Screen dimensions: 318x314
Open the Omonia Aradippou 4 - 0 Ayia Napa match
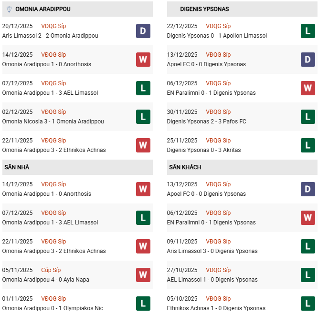click(x=46, y=280)
